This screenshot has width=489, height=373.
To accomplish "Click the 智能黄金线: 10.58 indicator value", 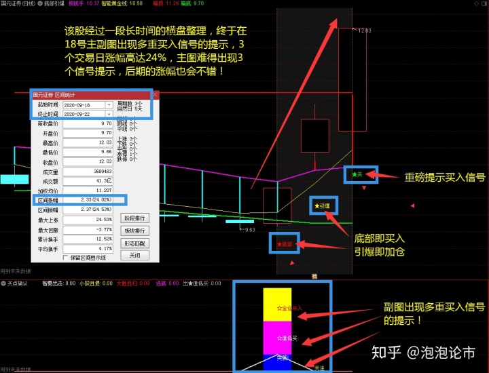I will tap(122, 4).
